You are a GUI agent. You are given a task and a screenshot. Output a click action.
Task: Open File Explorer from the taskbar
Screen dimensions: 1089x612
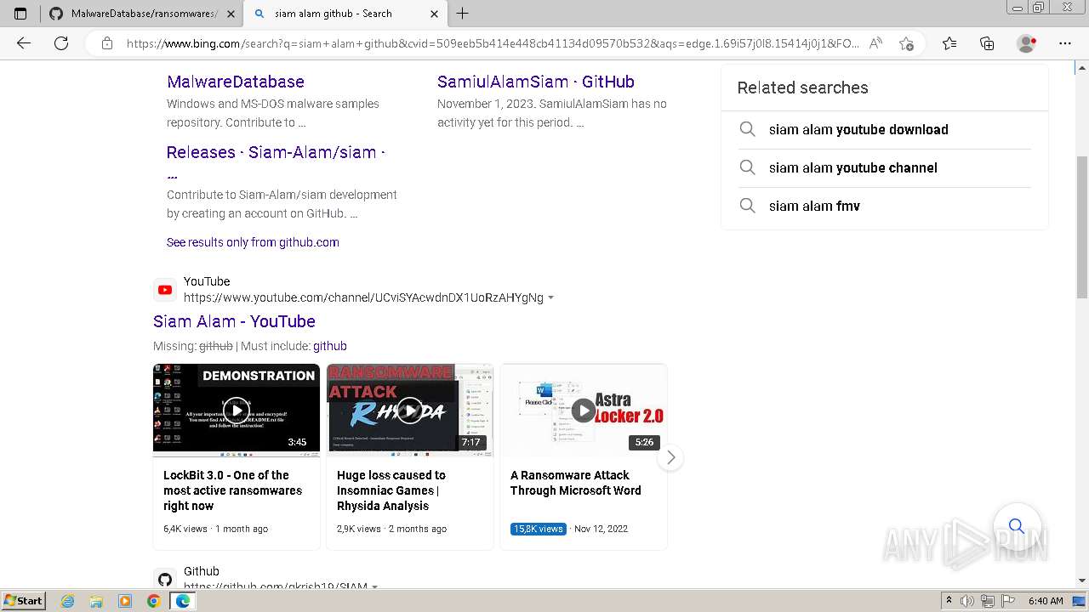pos(96,601)
